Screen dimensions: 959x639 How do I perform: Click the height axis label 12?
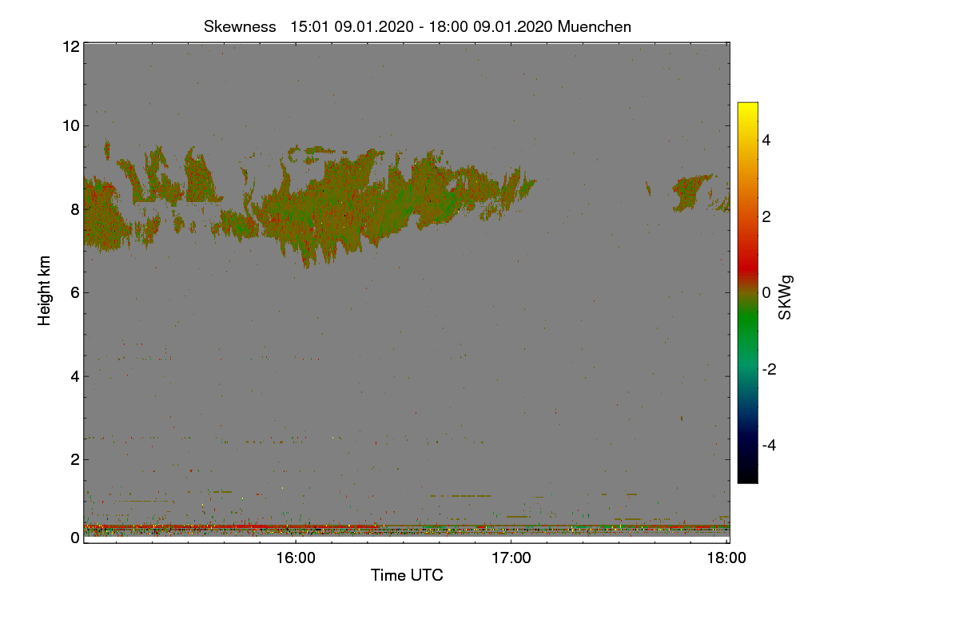coord(70,46)
